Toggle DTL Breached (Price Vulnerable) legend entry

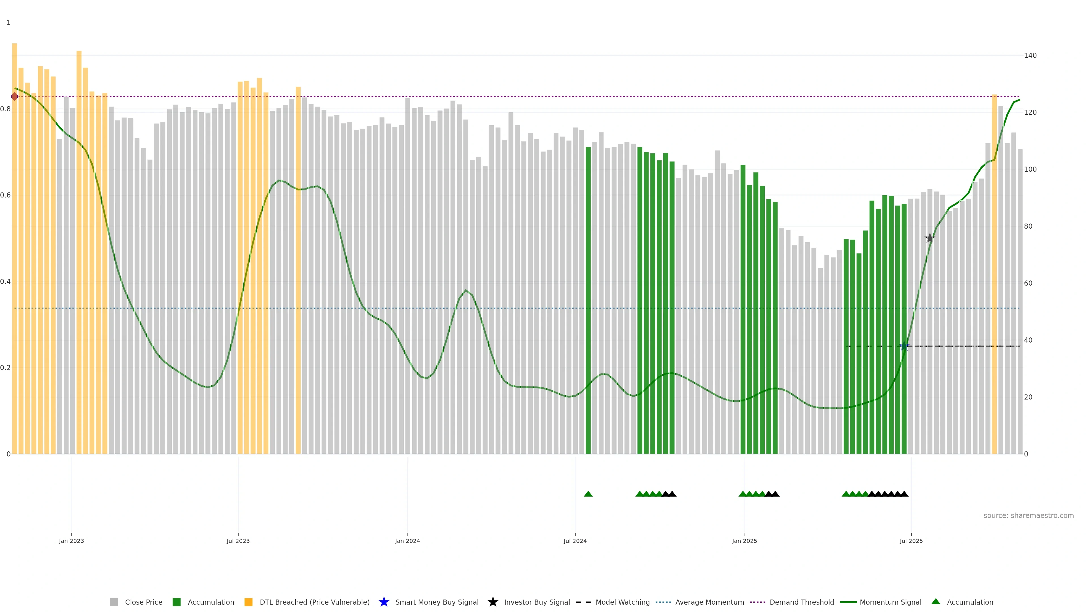248,602
